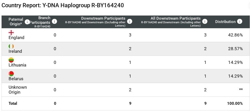Click info icon beside Branch Participants header
The width and height of the screenshot is (250, 112).
pyautogui.click(x=54, y=21)
